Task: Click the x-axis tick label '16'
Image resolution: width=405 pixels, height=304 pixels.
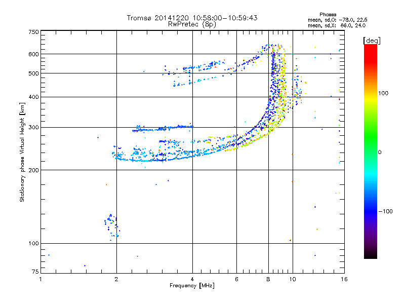Action: (x=344, y=279)
